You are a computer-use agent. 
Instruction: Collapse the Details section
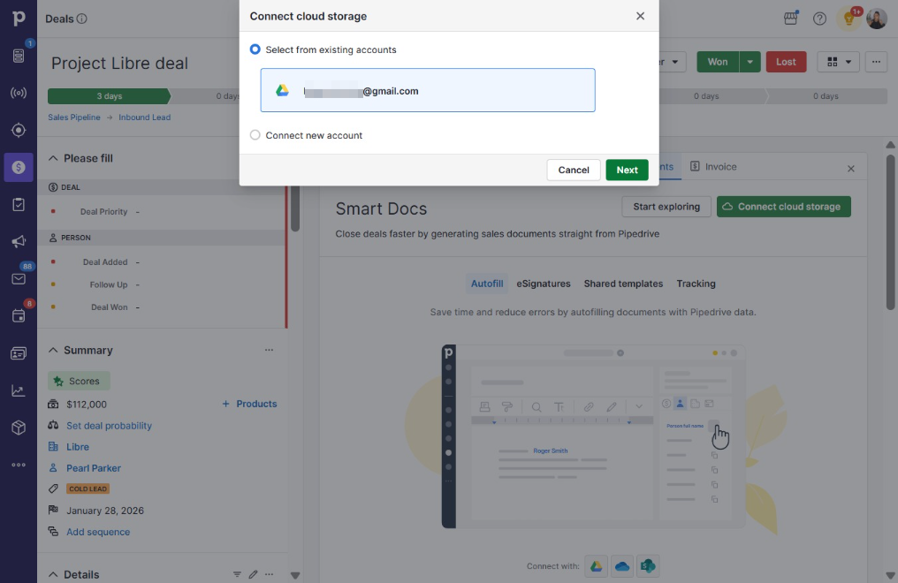(53, 574)
